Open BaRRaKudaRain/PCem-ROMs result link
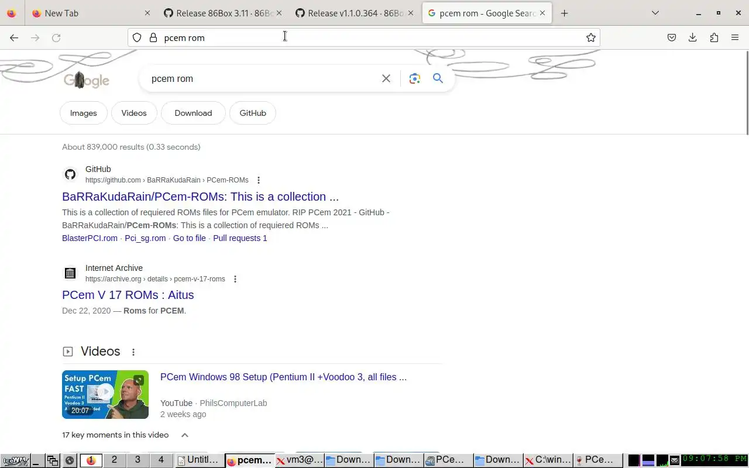This screenshot has height=468, width=749. pyautogui.click(x=200, y=197)
